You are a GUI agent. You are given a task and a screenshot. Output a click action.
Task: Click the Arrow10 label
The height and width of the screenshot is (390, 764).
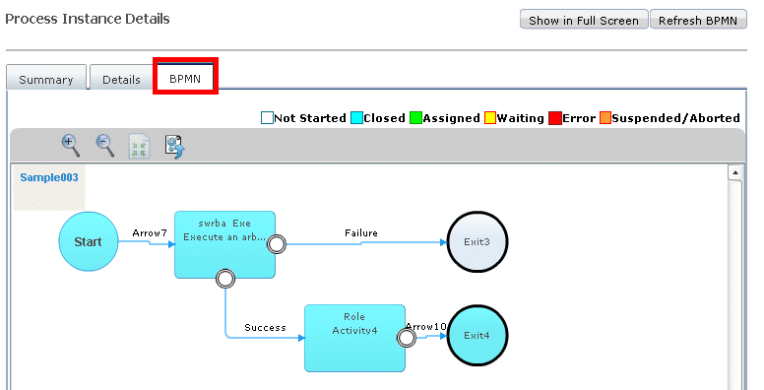pos(426,327)
